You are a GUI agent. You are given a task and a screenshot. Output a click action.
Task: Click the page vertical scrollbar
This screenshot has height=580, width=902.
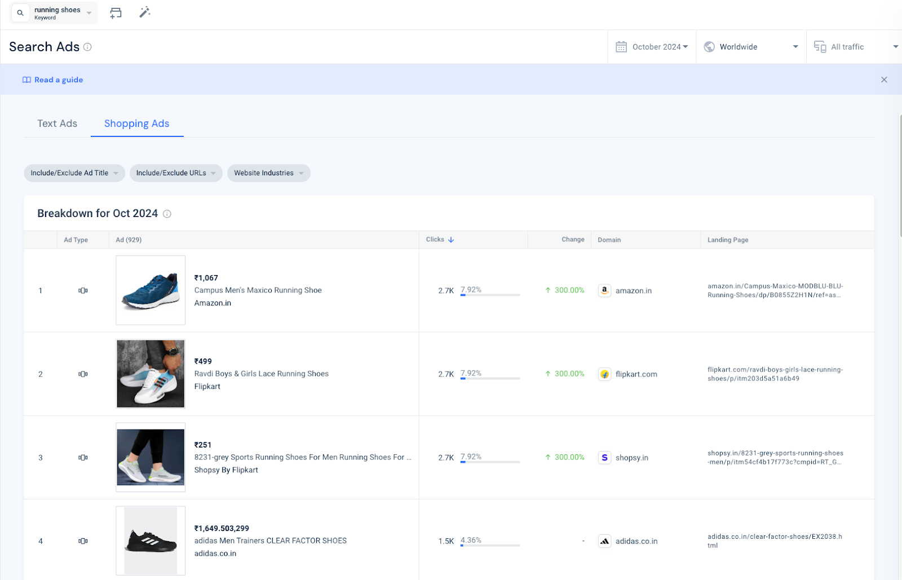click(900, 175)
